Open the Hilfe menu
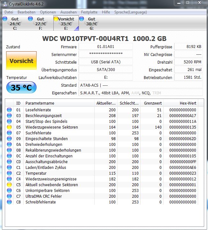Viewport: 208px width, 230px height. point(106,12)
